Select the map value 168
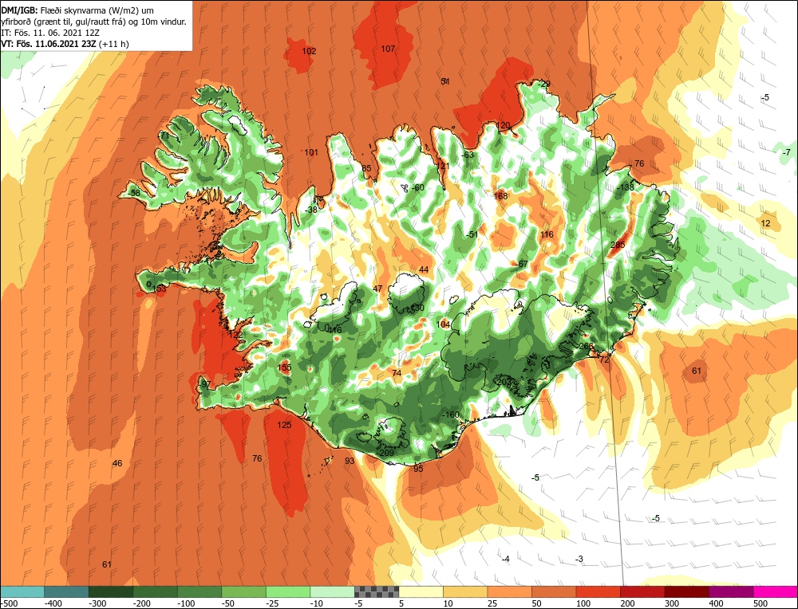798x609 pixels. pos(501,196)
